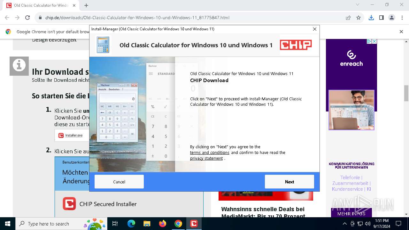The height and width of the screenshot is (230, 409).
Task: Click the calculator icon in installer header
Action: [103, 45]
